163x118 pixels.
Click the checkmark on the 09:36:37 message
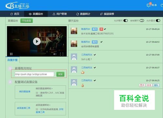click(95, 68)
